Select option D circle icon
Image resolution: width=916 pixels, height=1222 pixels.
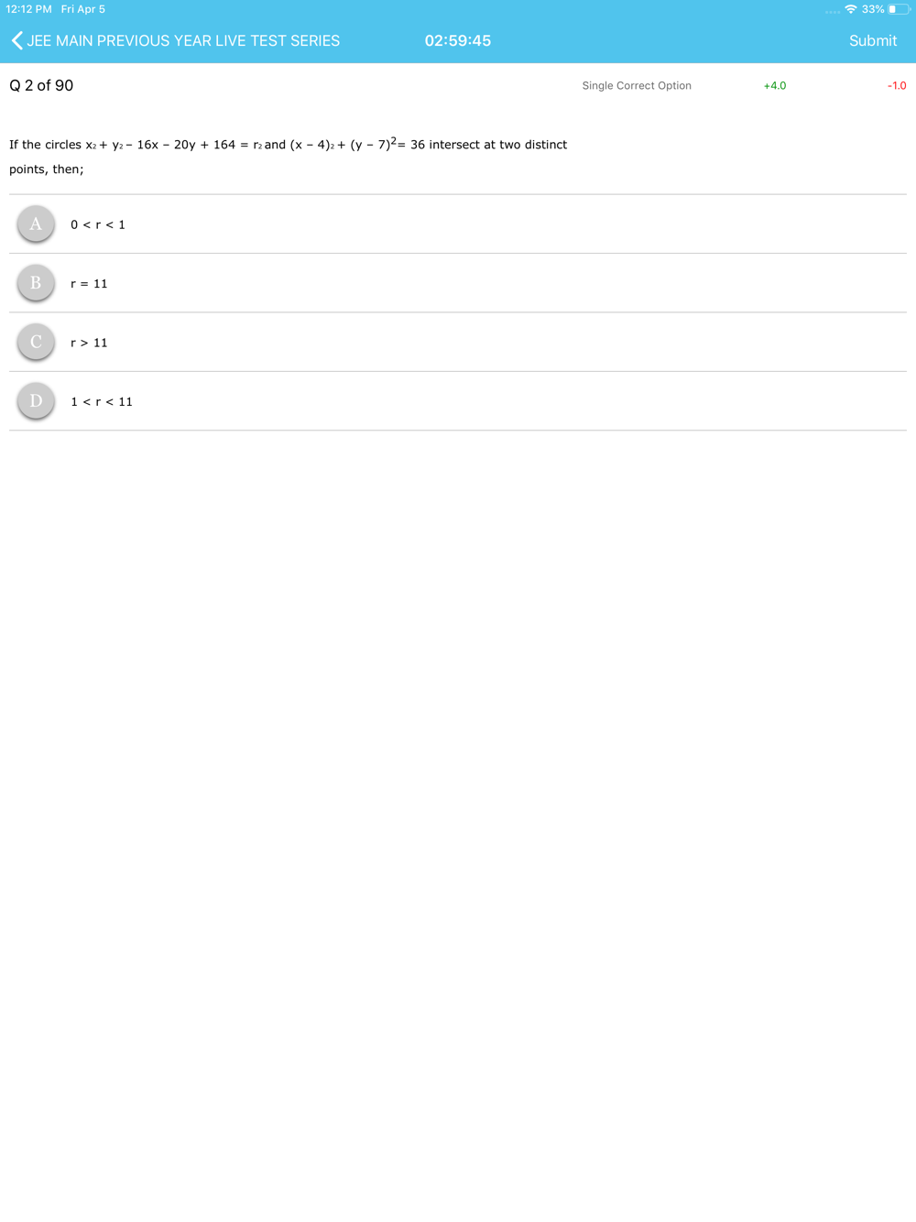point(36,401)
